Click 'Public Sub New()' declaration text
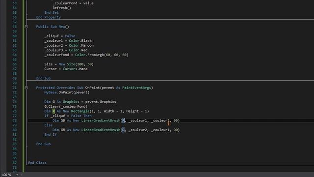Viewport: 314px width, 177px height. point(52,27)
